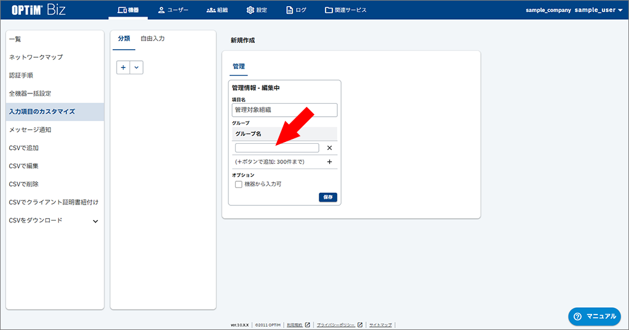Open the ログ menu in top navigation

(x=296, y=10)
